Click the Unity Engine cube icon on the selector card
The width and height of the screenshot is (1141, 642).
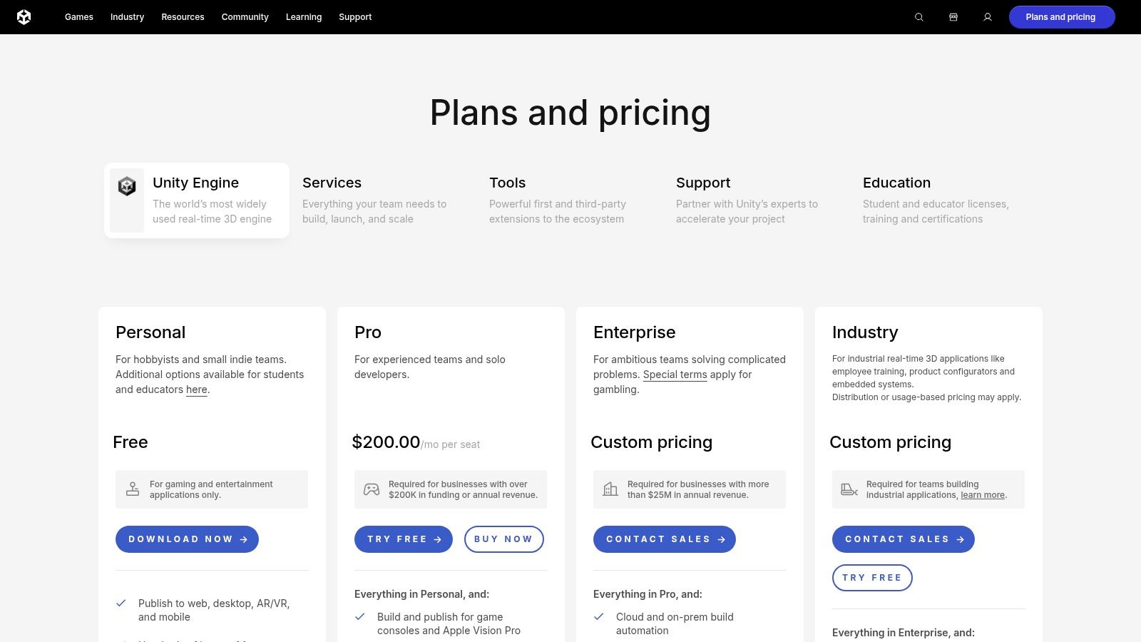click(126, 185)
